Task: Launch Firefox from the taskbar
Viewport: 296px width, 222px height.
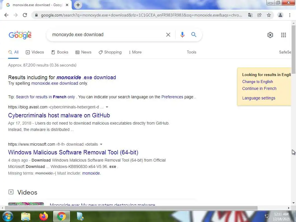Action: (x=44, y=216)
